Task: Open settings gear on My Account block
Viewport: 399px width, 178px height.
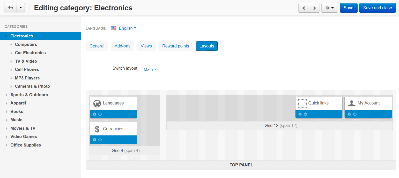Action: pyautogui.click(x=349, y=114)
